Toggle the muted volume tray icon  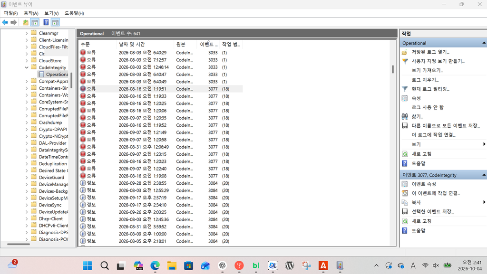pos(436,265)
